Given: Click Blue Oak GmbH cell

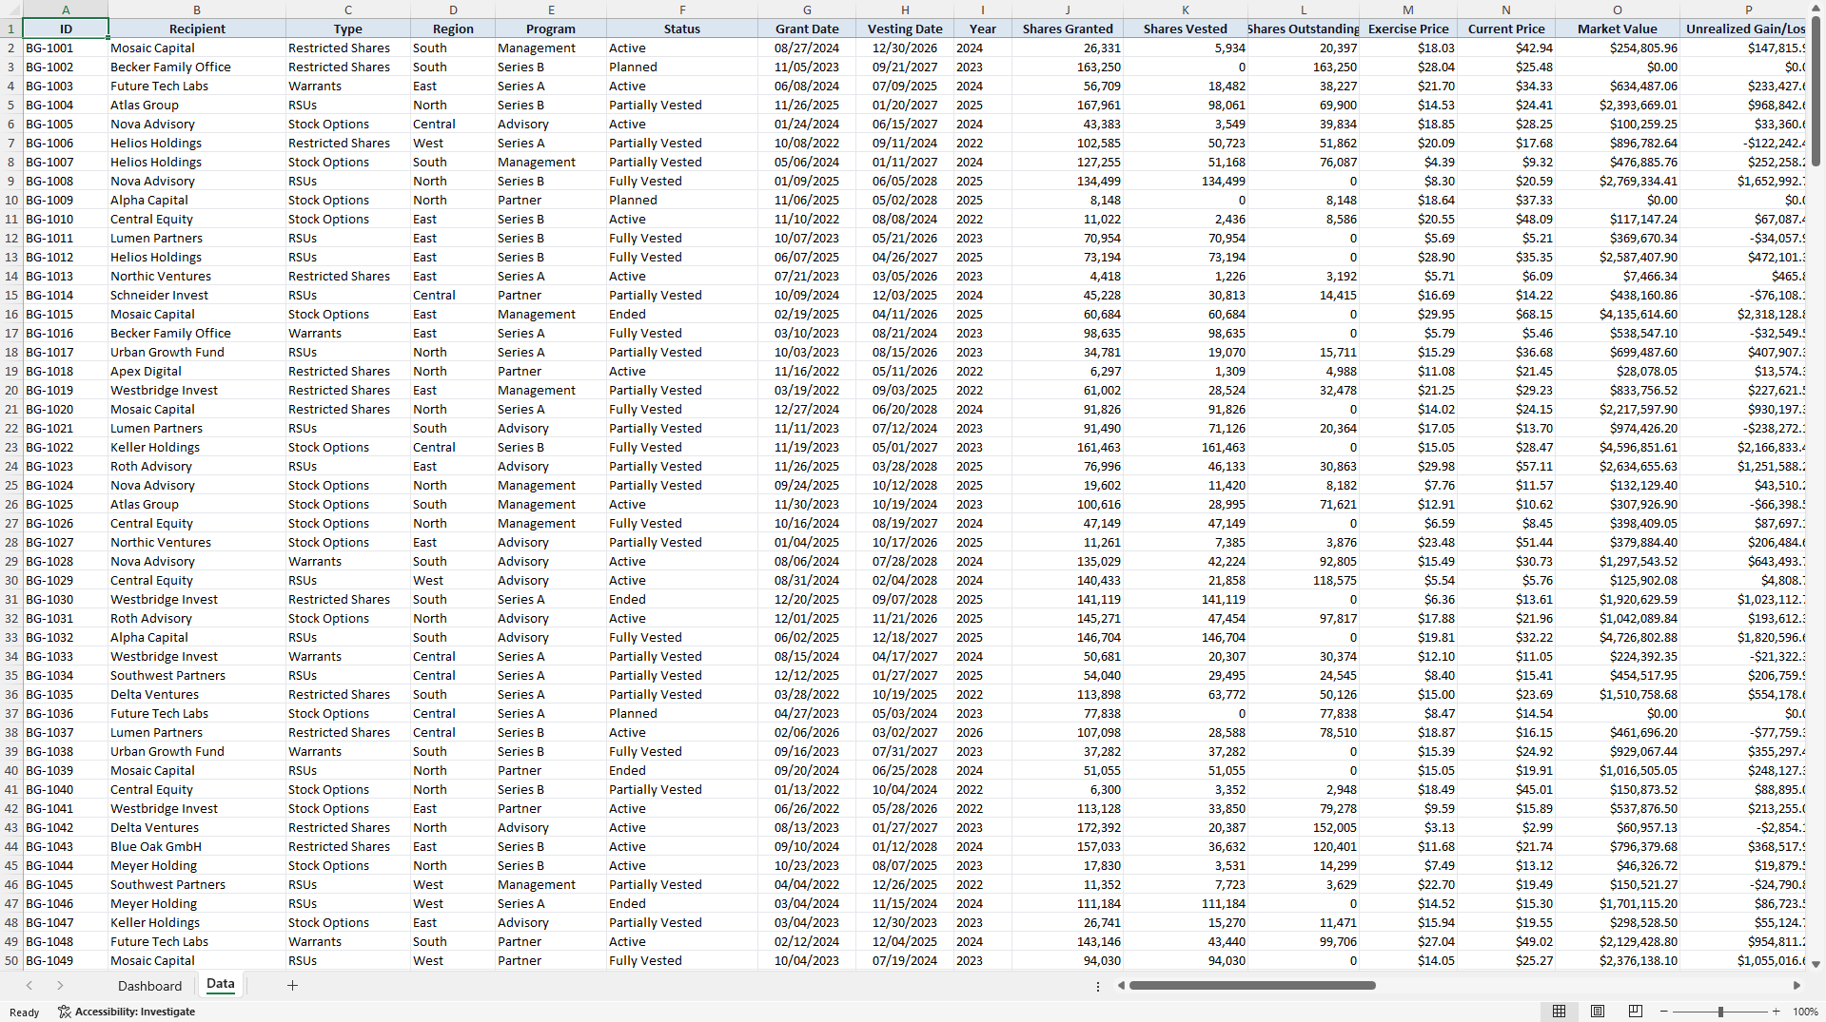Looking at the screenshot, I should (197, 846).
